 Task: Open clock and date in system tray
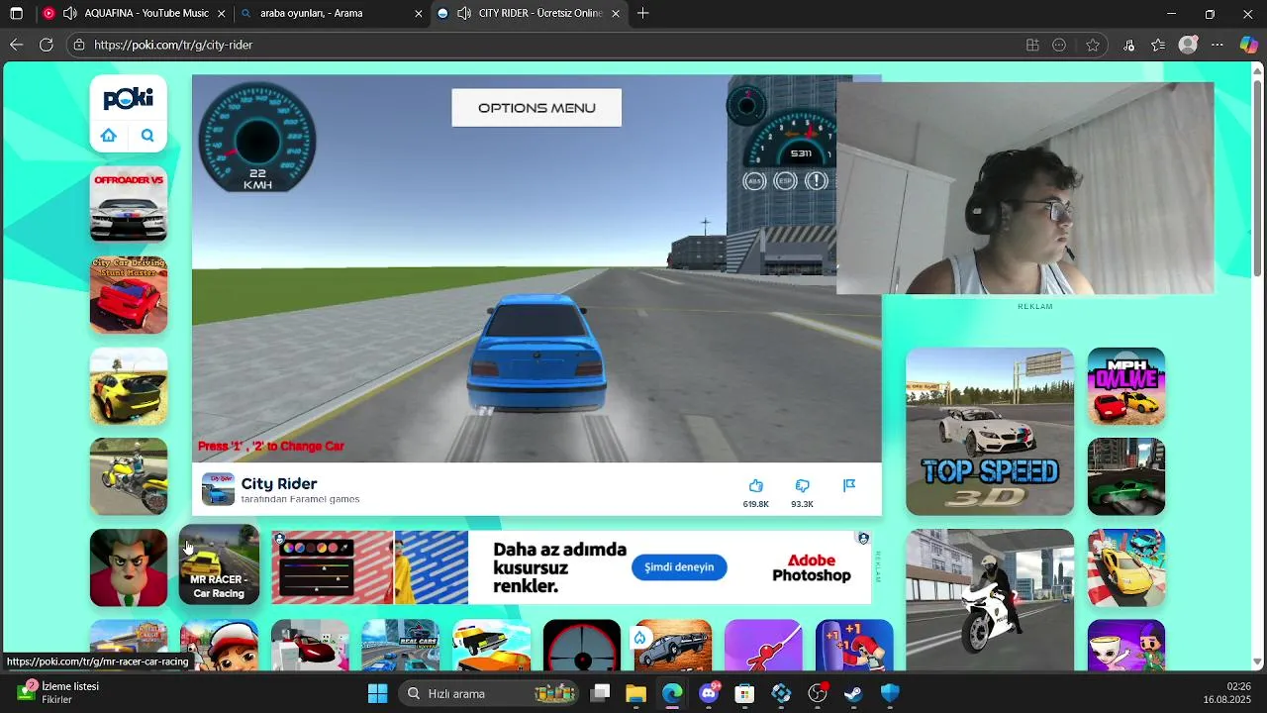point(1227,692)
